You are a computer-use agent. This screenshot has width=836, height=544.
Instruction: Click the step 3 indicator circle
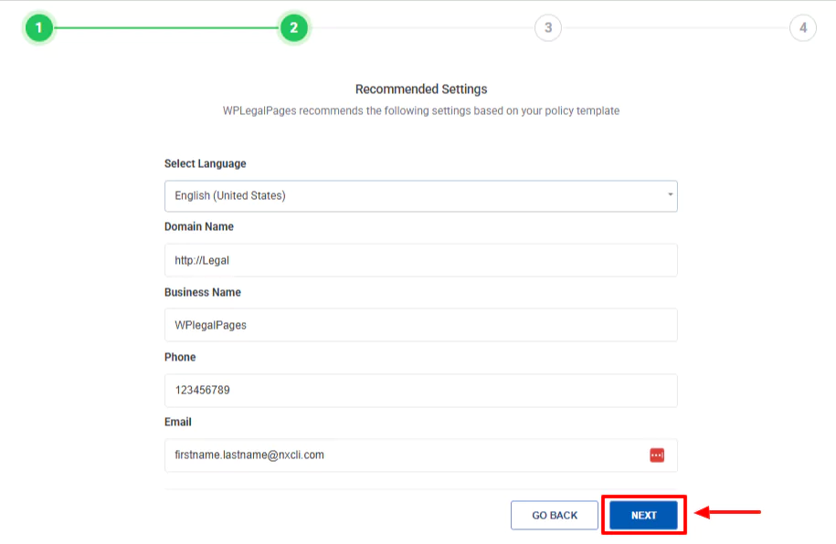point(547,27)
